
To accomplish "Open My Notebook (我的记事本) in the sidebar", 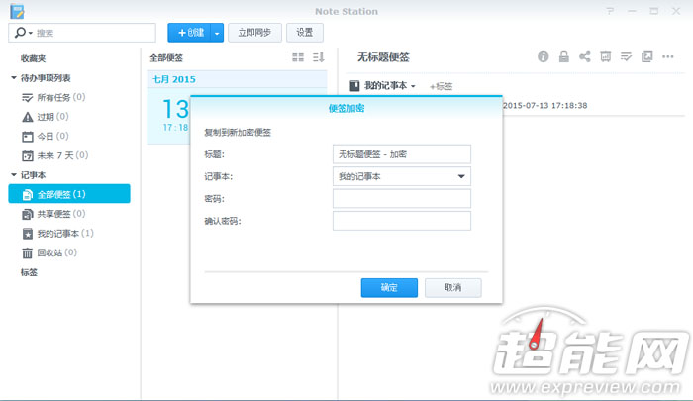I will coord(57,234).
